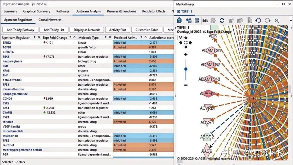
Task: Click the Customize Table button
Action: [147, 30]
